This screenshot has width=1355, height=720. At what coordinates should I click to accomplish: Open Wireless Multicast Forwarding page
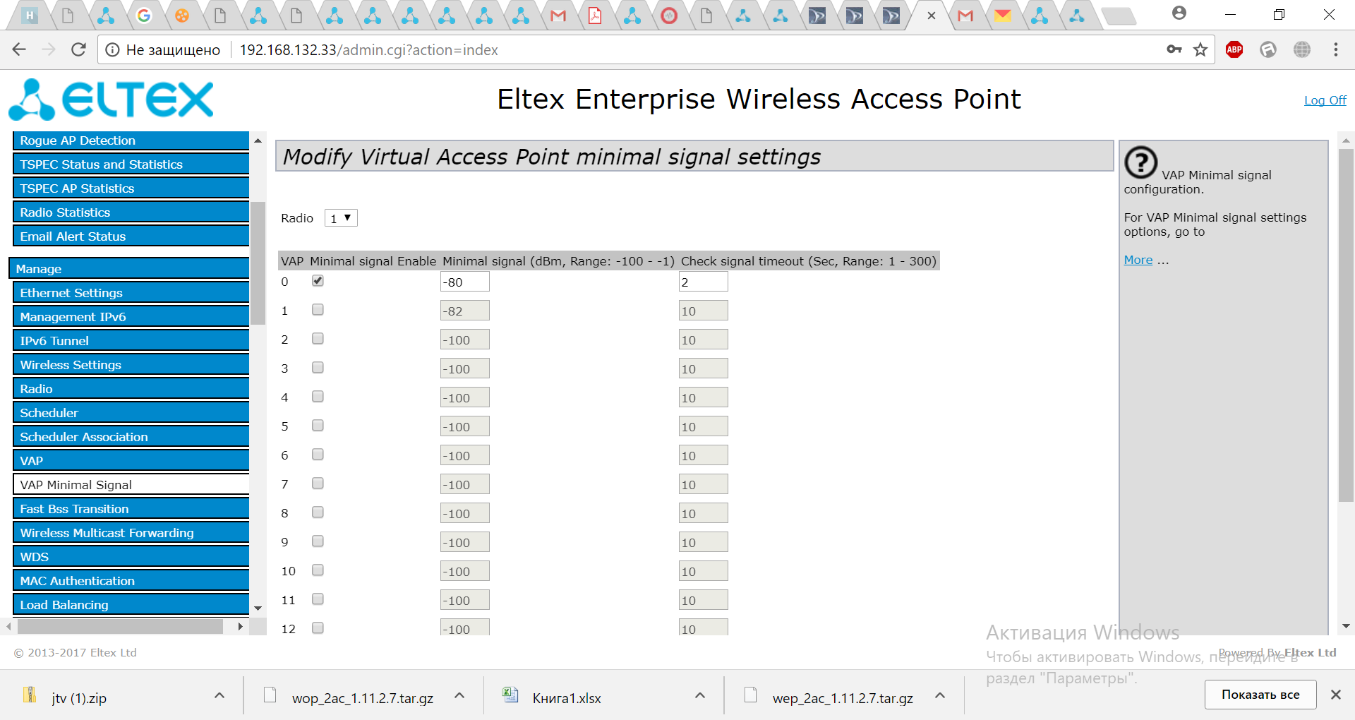pyautogui.click(x=131, y=533)
